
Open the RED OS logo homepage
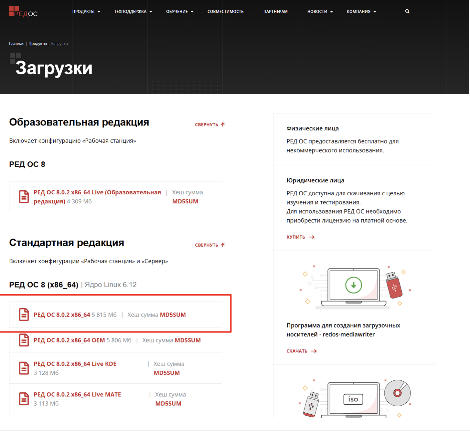pos(23,12)
